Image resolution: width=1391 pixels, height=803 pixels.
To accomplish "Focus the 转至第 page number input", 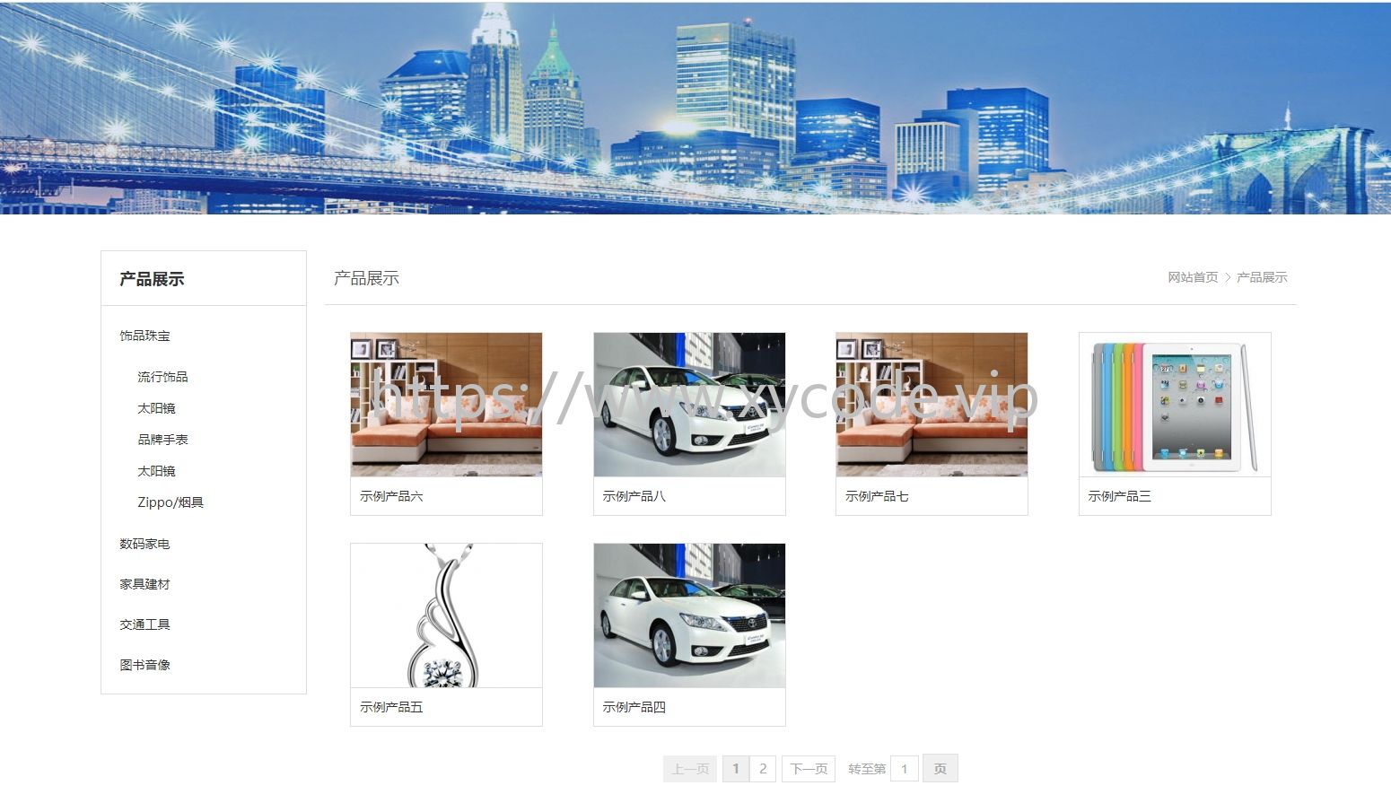I will click(905, 769).
